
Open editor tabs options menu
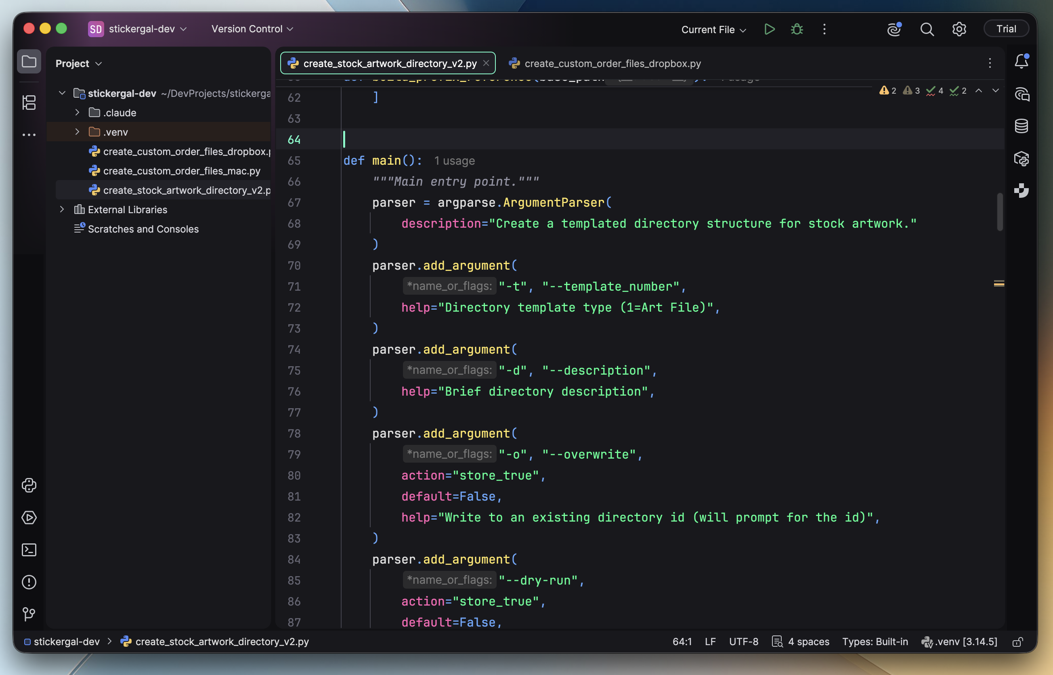pyautogui.click(x=990, y=63)
